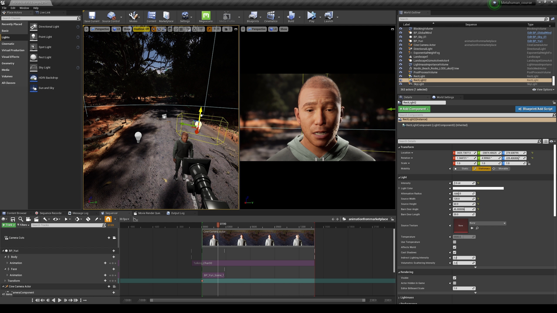This screenshot has height=313, width=557.
Task: Uncheck the Cast Shadows checkbox
Action: click(x=455, y=252)
